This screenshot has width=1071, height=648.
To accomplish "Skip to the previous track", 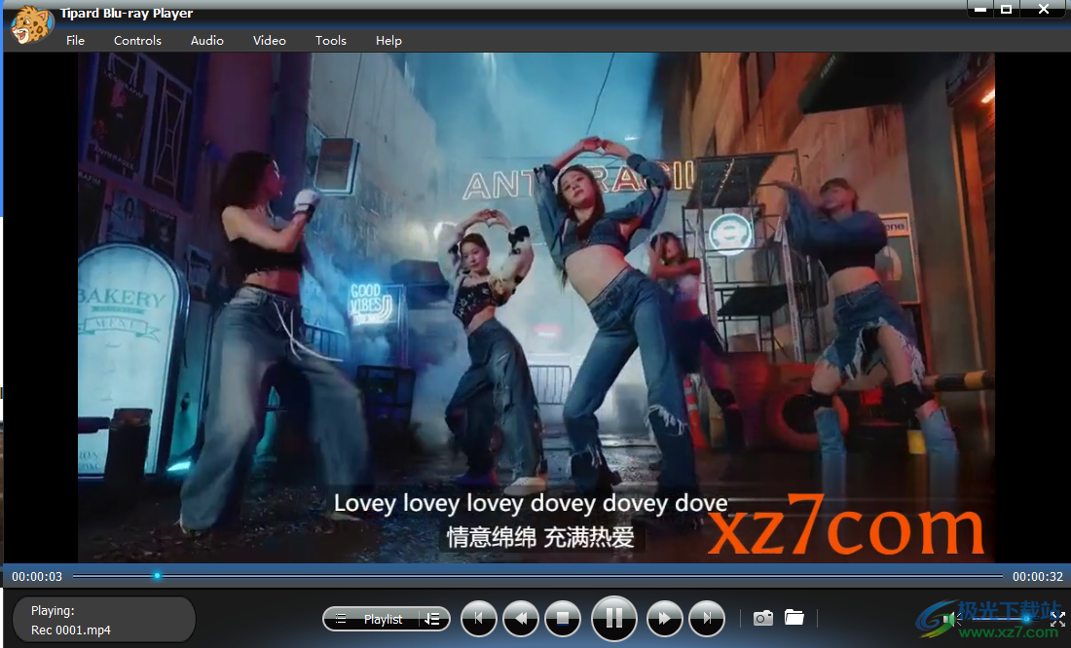I will coord(479,619).
